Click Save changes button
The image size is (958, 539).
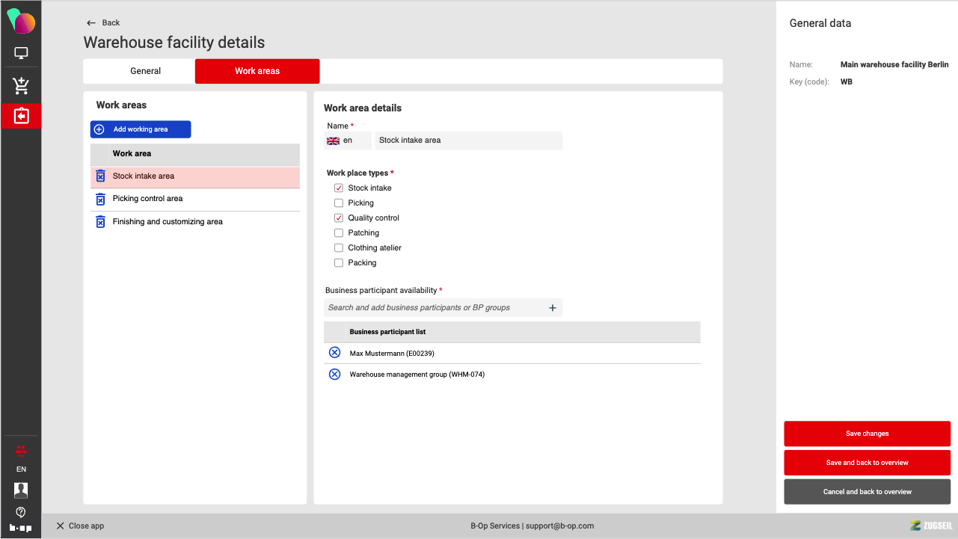(x=867, y=434)
